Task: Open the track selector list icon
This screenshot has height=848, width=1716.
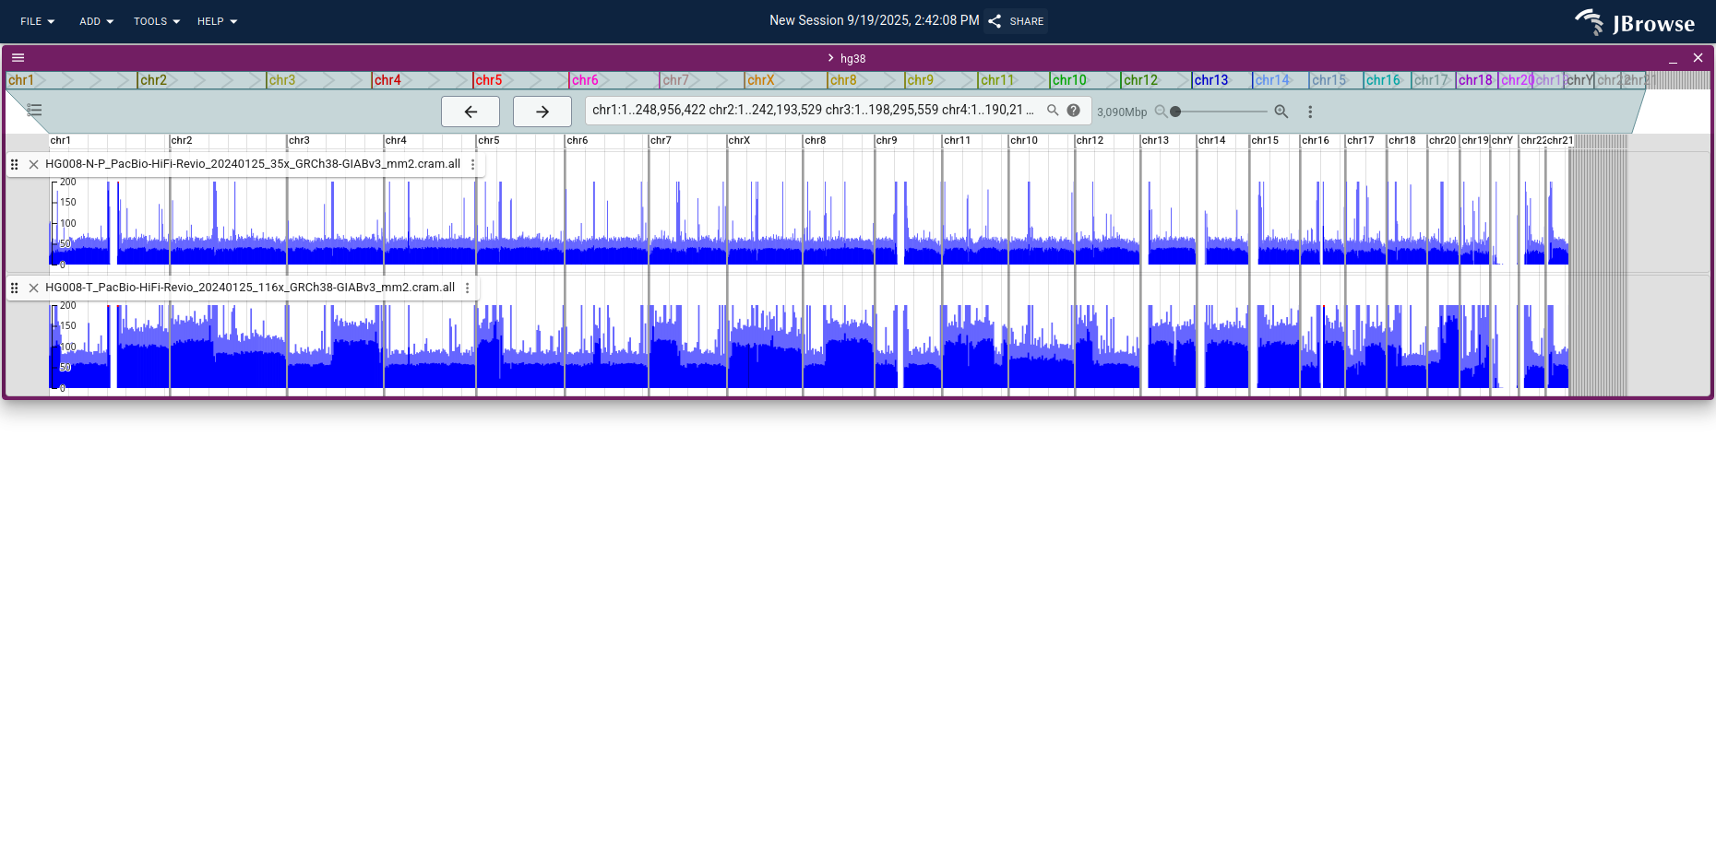Action: click(34, 111)
